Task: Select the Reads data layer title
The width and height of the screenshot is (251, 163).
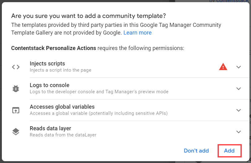Action: 50,128
